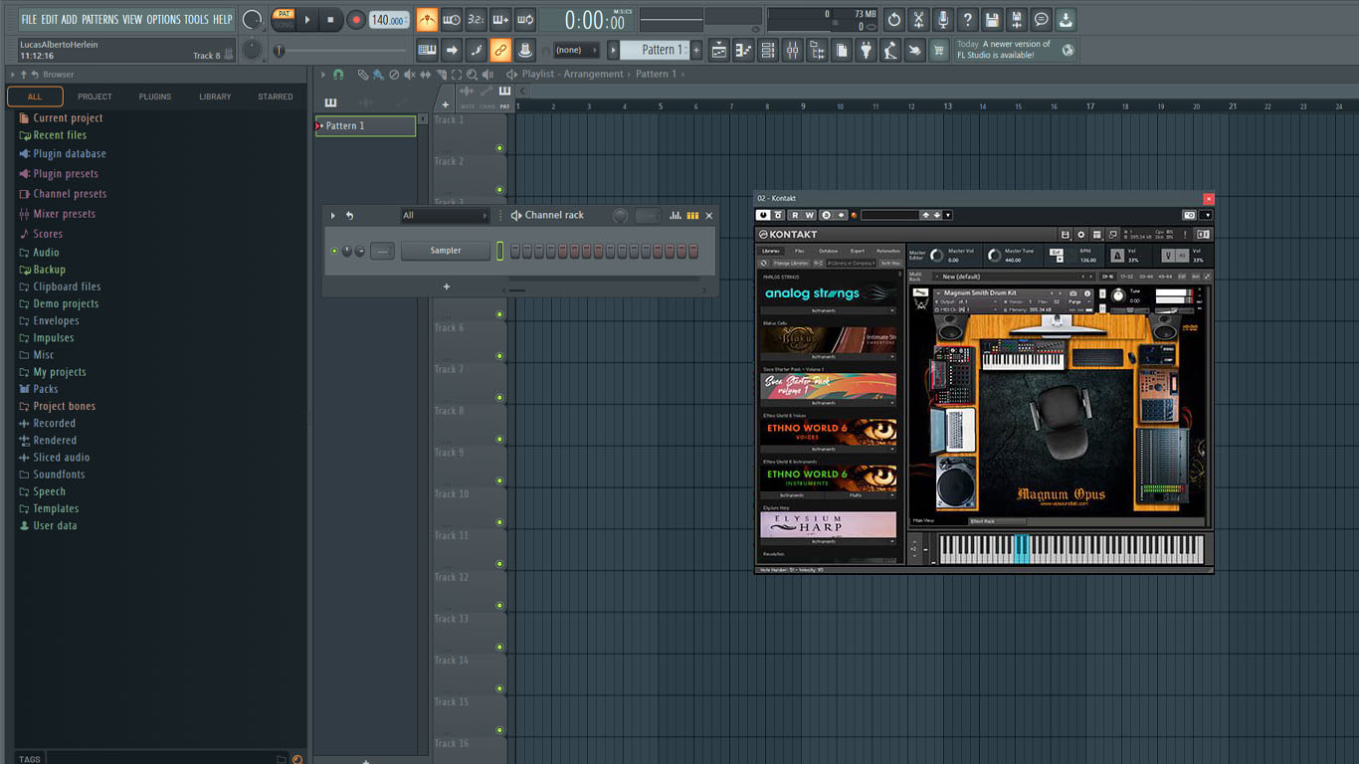The width and height of the screenshot is (1359, 764).
Task: Toggle first step button of Sampler
Action: 515,252
